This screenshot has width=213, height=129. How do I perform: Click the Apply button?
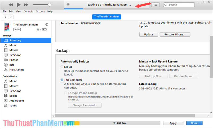(x=173, y=123)
